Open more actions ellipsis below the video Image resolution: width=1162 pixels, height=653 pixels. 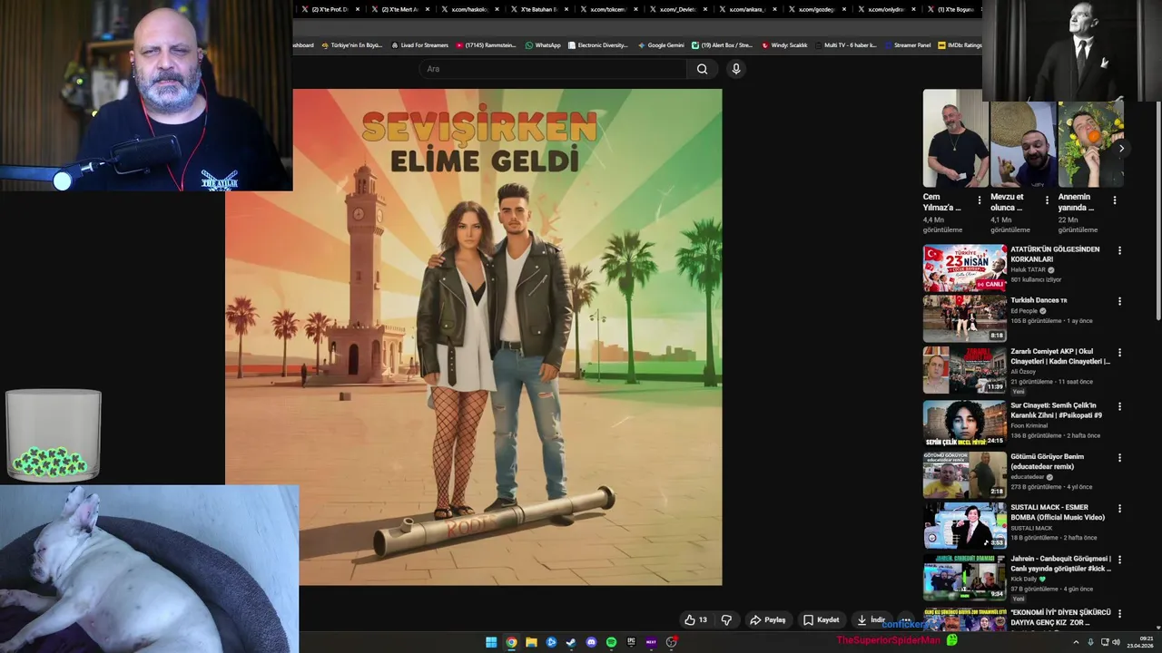[x=905, y=620]
